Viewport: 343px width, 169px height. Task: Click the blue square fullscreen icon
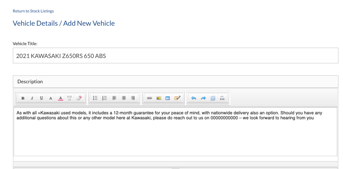tap(213, 98)
